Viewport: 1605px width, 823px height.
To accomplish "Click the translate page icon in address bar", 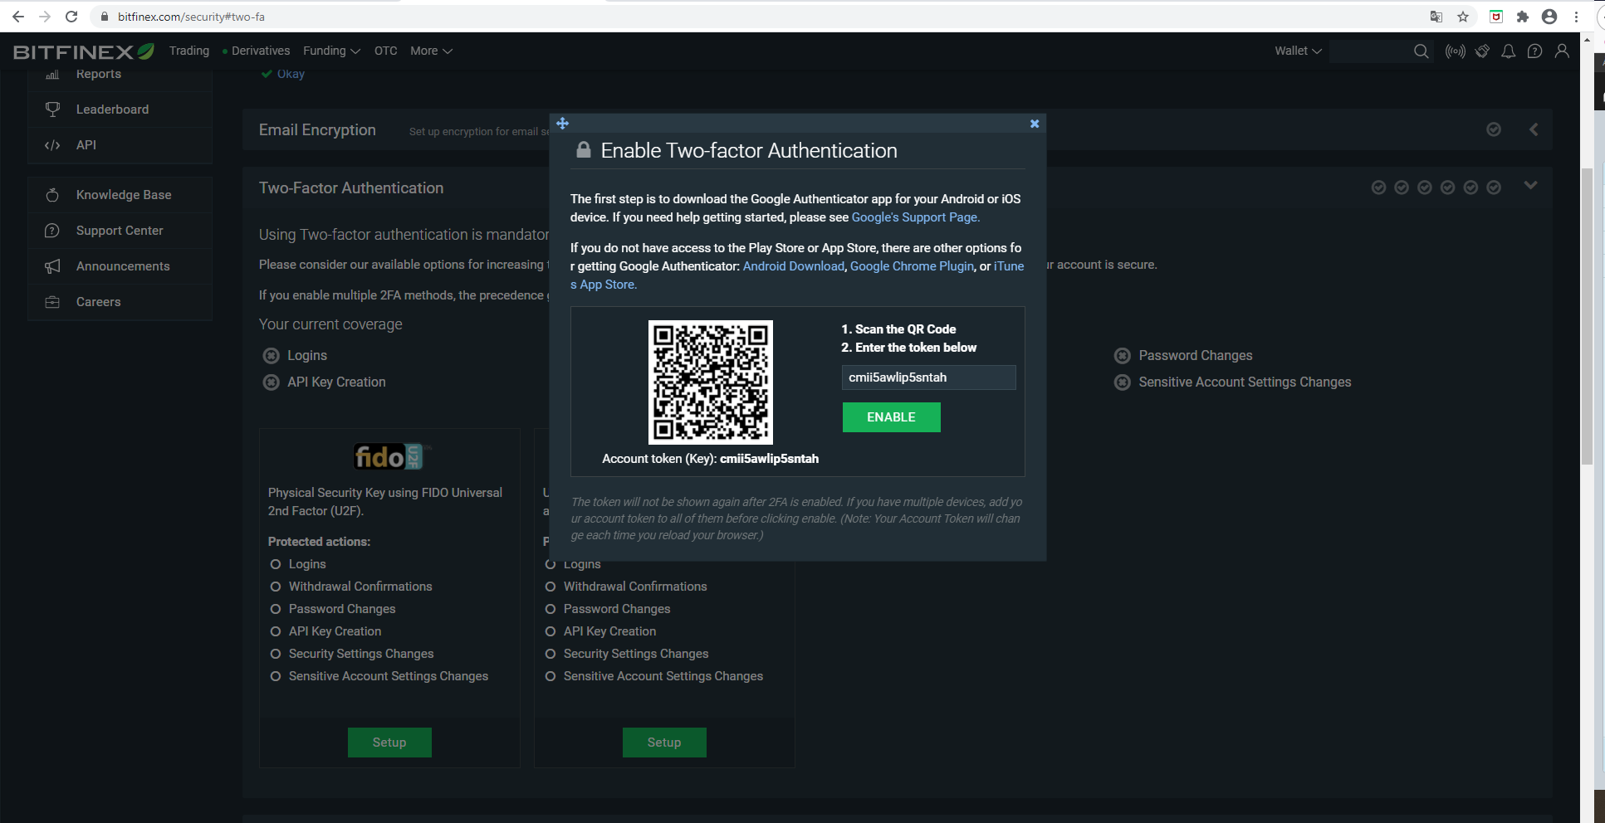I will pos(1436,17).
